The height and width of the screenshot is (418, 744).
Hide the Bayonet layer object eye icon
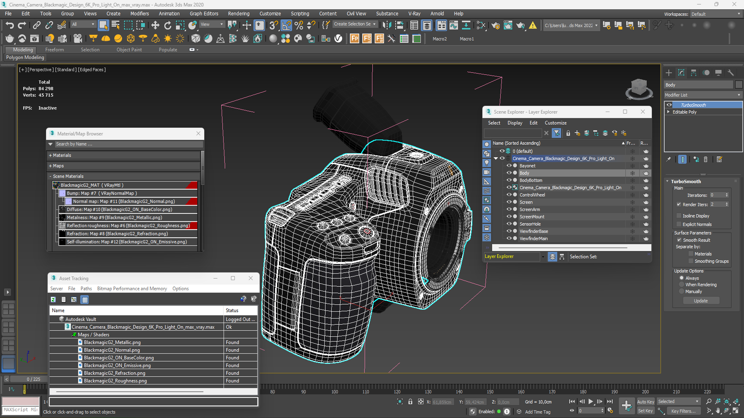pos(509,166)
